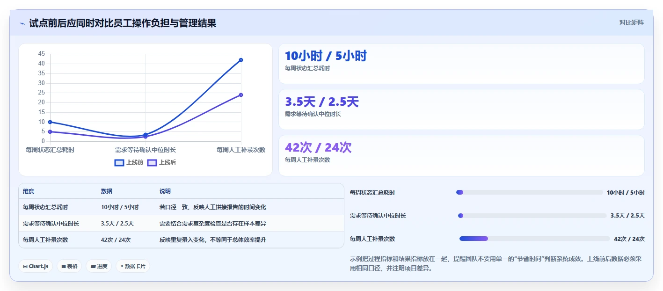The image size is (663, 291).
Task: Click the icon inside the Chart.js chip
Action: click(25, 267)
